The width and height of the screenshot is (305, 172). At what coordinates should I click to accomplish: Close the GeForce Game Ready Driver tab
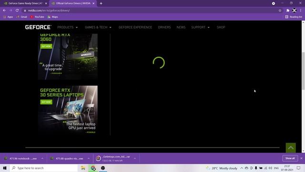(46, 3)
